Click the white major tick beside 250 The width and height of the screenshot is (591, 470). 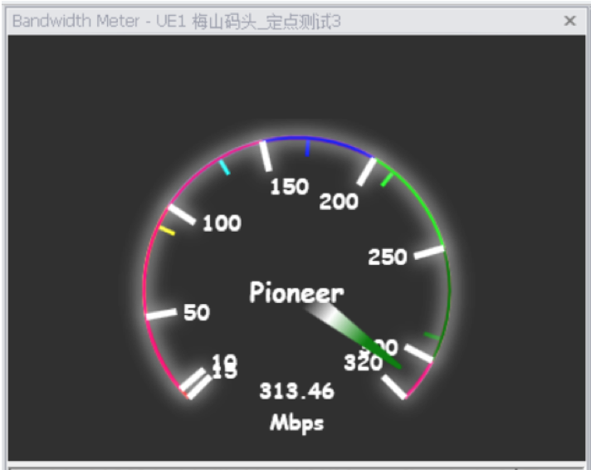pos(429,252)
